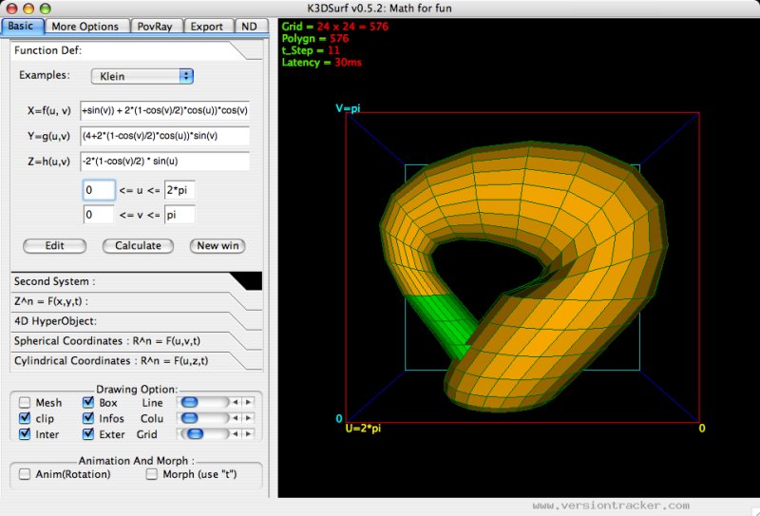Click the green inner surface section
The image size is (760, 516).
tap(444, 322)
